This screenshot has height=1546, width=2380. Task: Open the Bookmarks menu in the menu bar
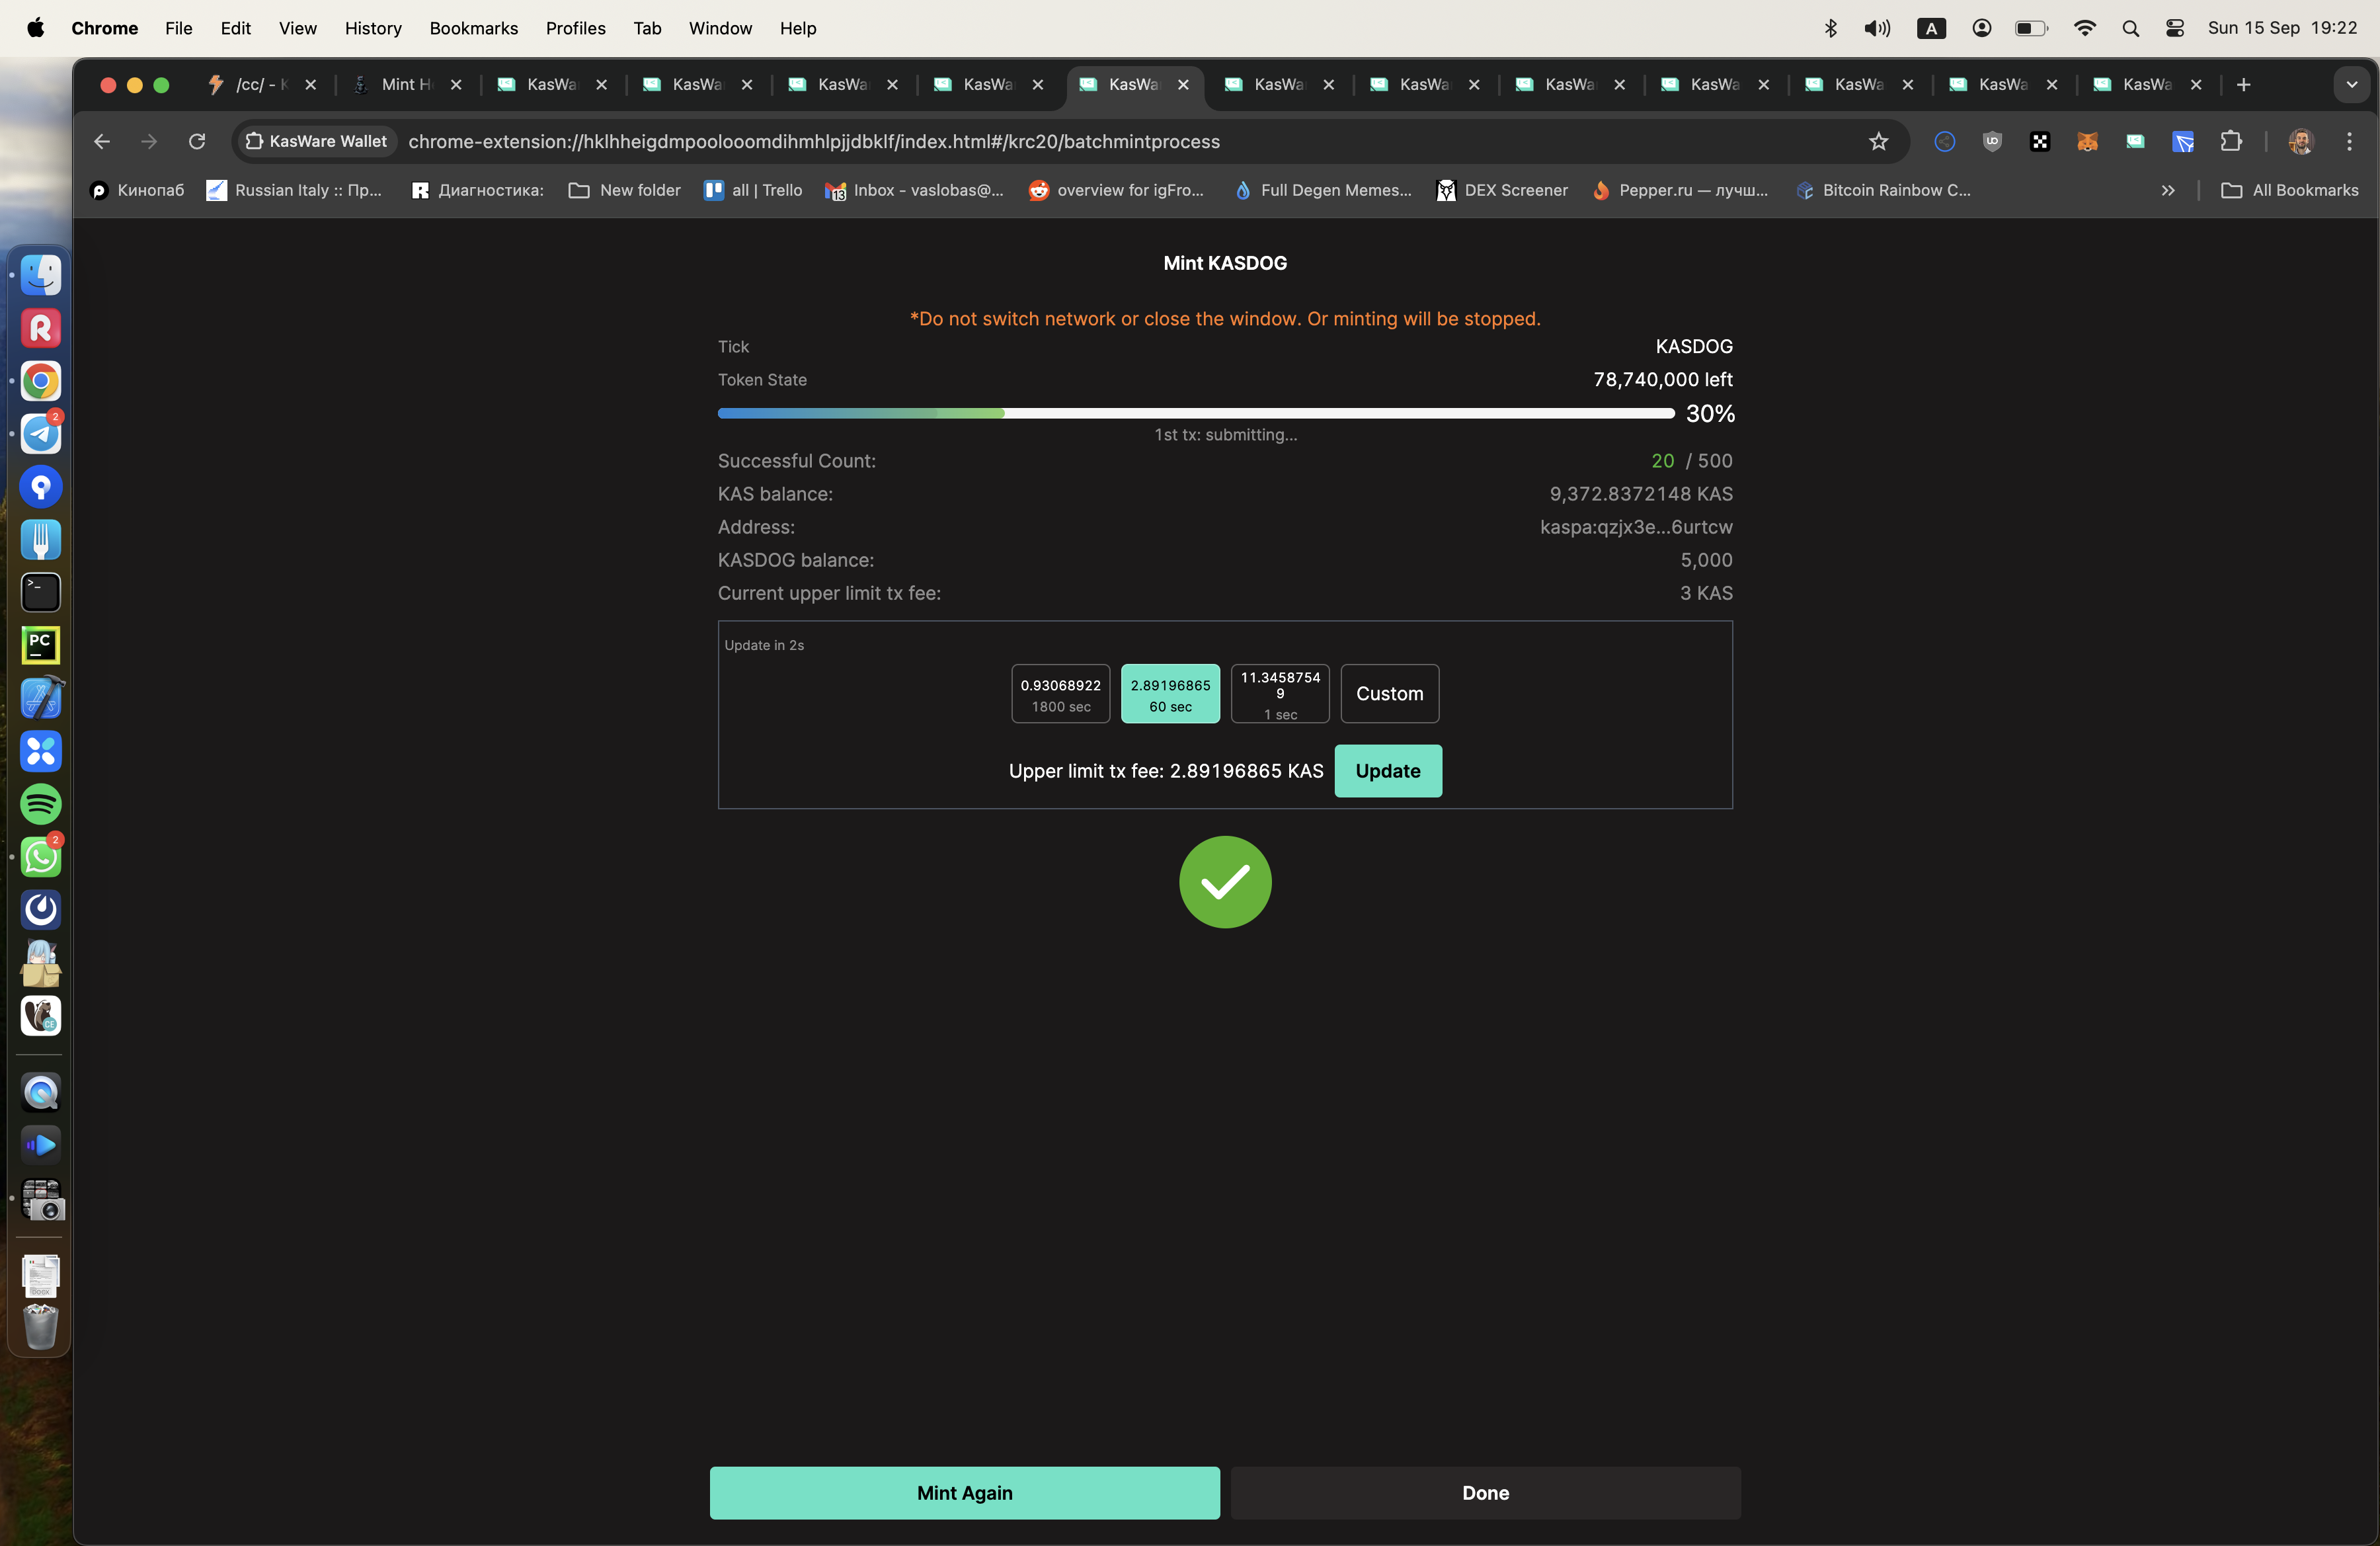pyautogui.click(x=473, y=28)
